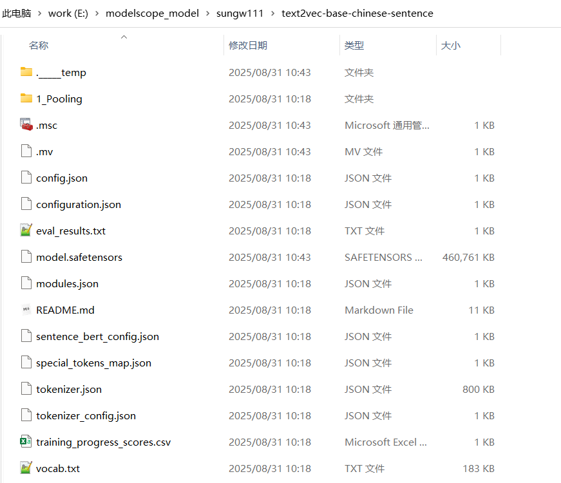Select the 1_Pooling folder name
Image resolution: width=561 pixels, height=483 pixels.
[x=59, y=99]
